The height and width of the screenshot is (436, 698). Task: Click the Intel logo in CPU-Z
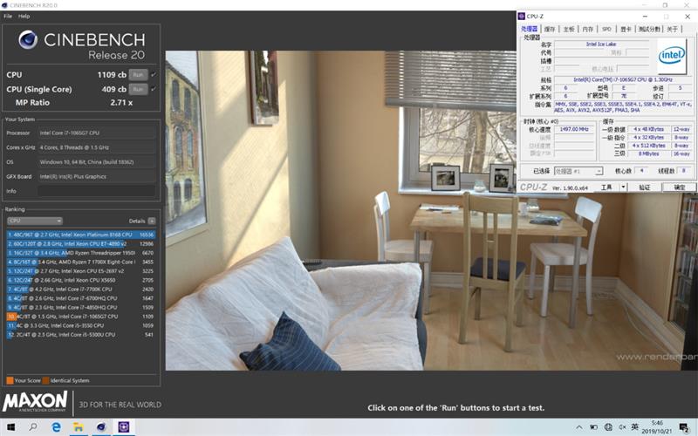pos(672,55)
